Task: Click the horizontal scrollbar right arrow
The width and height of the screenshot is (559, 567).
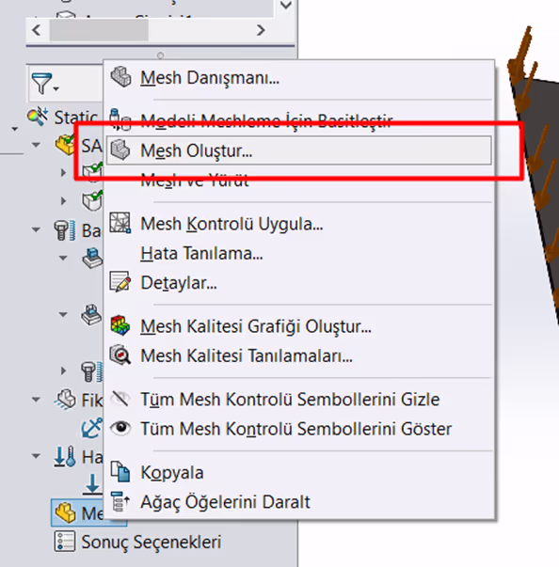Action: point(261,30)
